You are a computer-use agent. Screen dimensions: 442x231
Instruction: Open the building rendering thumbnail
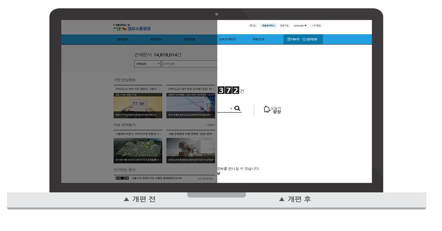click(x=191, y=150)
